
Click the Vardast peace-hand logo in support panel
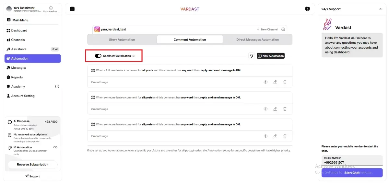[x=327, y=25]
